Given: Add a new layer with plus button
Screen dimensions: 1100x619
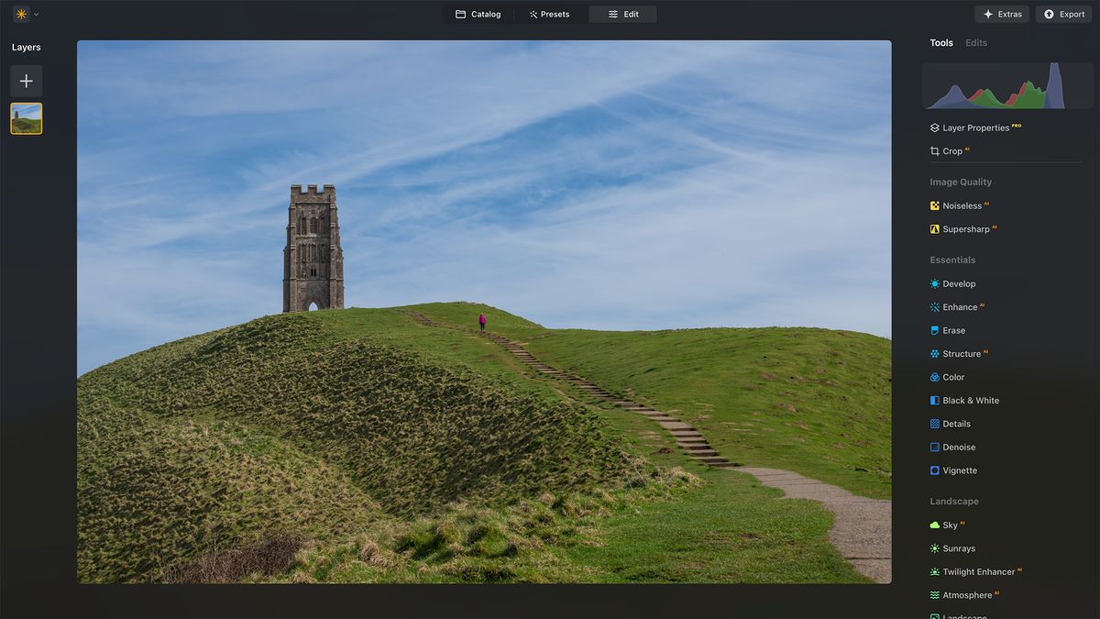Looking at the screenshot, I should 27,82.
